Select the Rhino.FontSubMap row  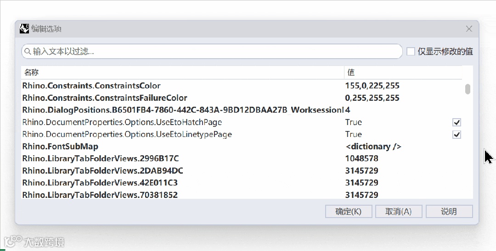(x=242, y=147)
